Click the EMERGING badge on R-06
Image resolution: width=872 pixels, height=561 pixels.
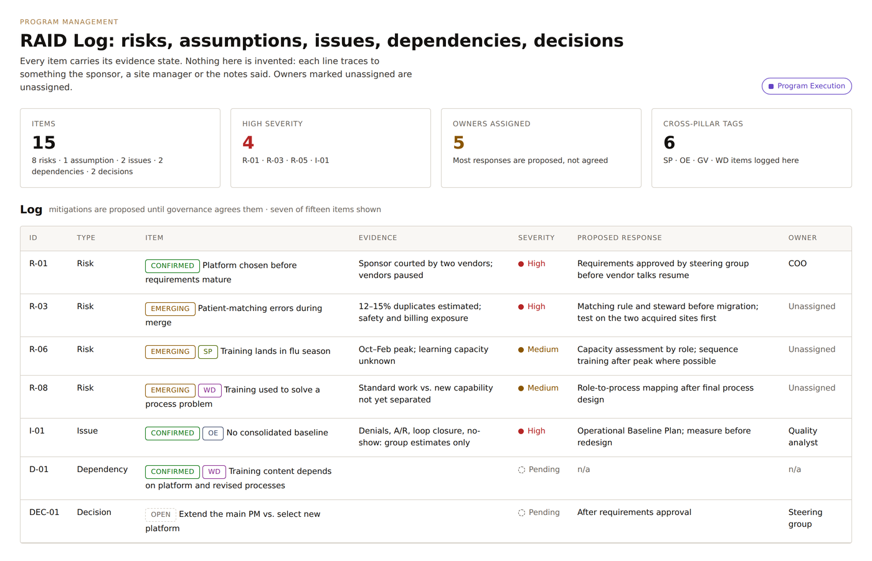[170, 351]
